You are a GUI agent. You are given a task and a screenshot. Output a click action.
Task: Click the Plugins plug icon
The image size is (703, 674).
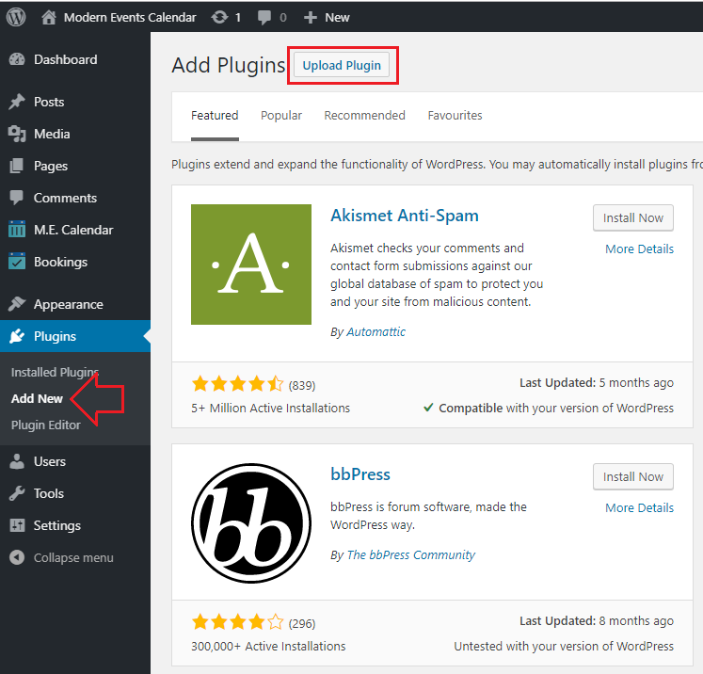coord(17,336)
